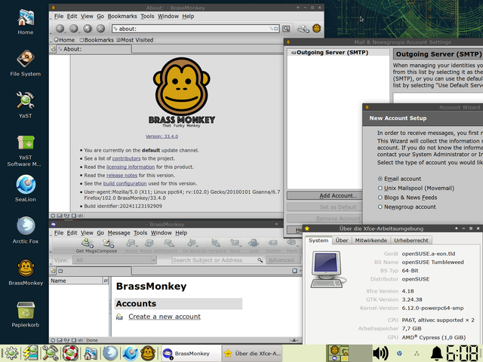Click the lifebuoy help launcher in panel
Screen dimensions: 483x362
pos(70,353)
